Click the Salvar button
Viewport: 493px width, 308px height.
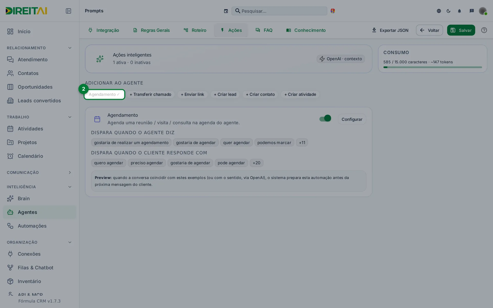coord(461,30)
